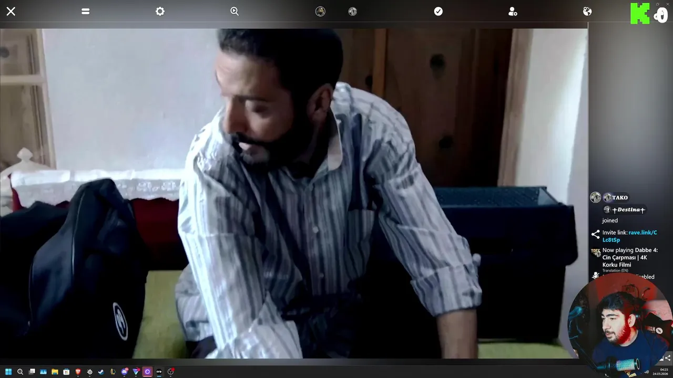Close the Rave player with the X icon
Viewport: 673px width, 378px height.
[11, 11]
